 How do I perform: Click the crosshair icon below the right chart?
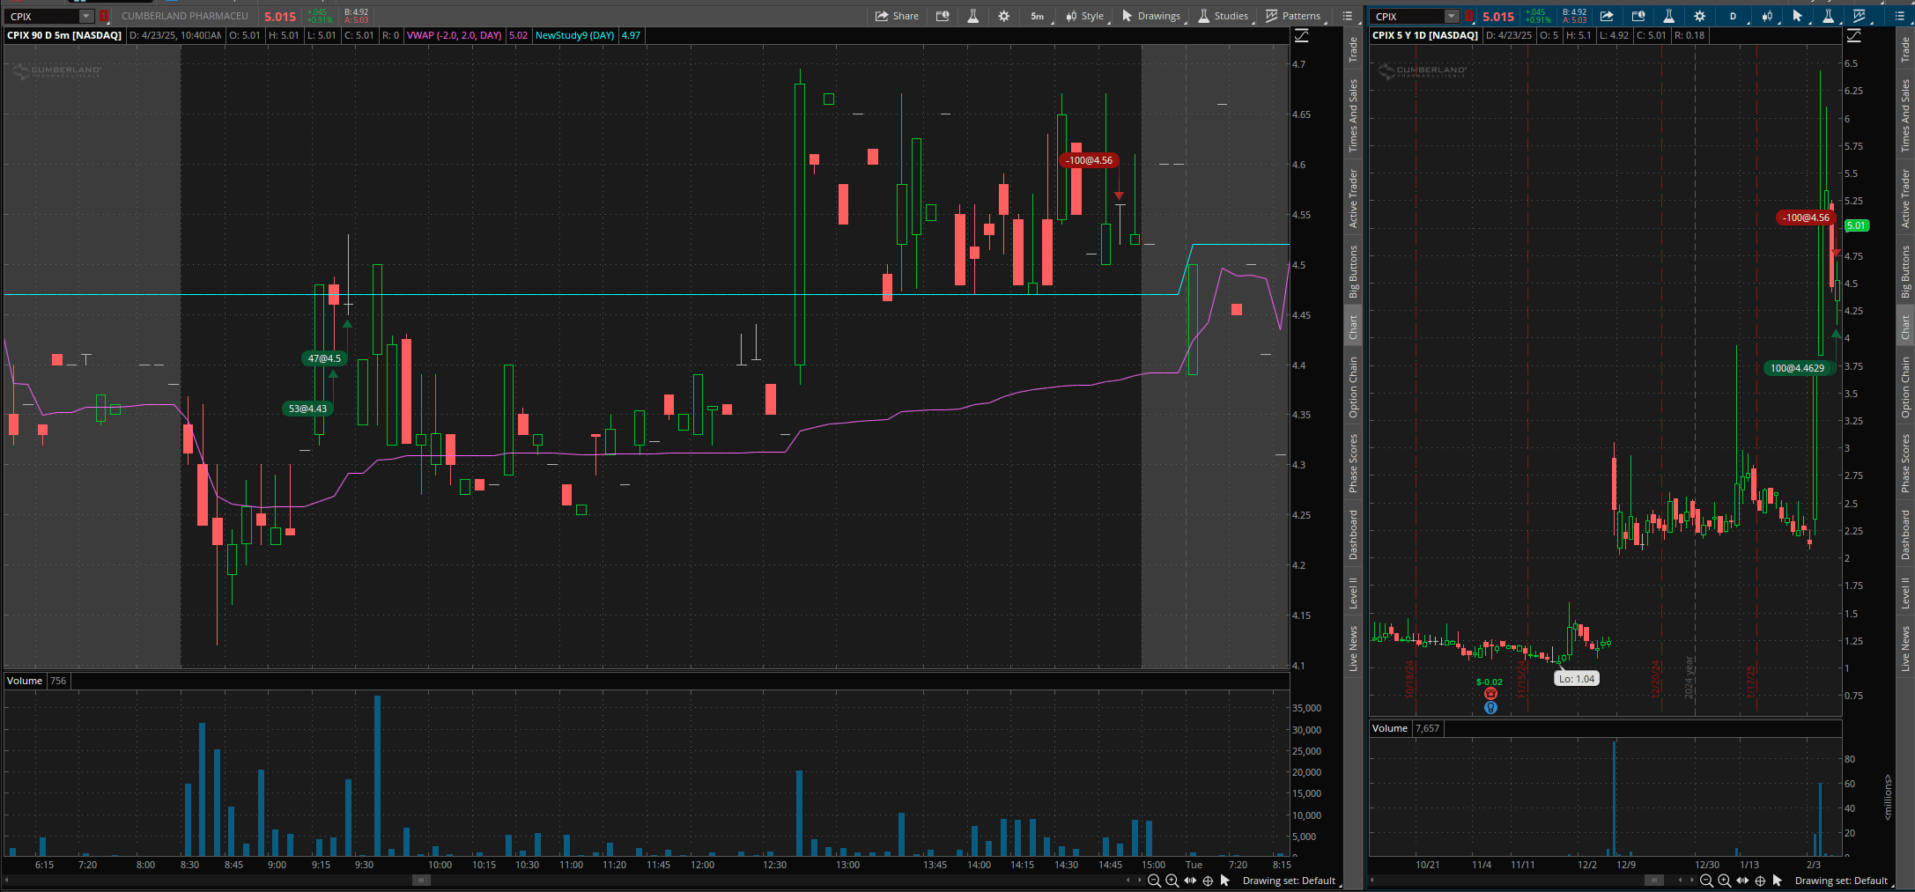(1760, 881)
